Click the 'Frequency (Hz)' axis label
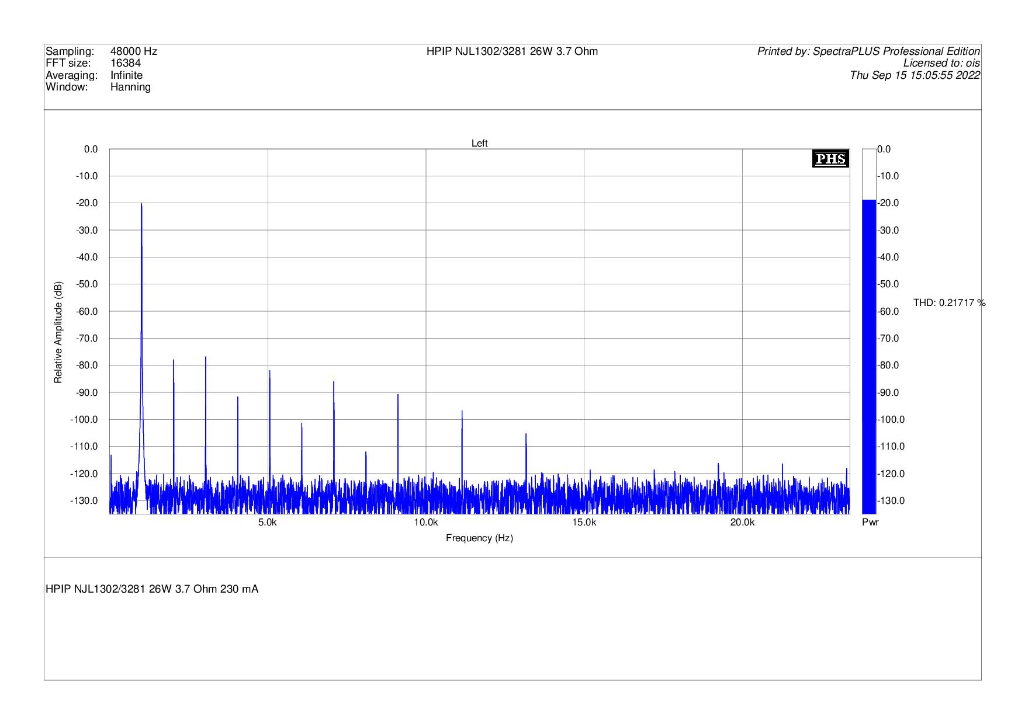Screen dimensions: 1025x724 [x=479, y=538]
